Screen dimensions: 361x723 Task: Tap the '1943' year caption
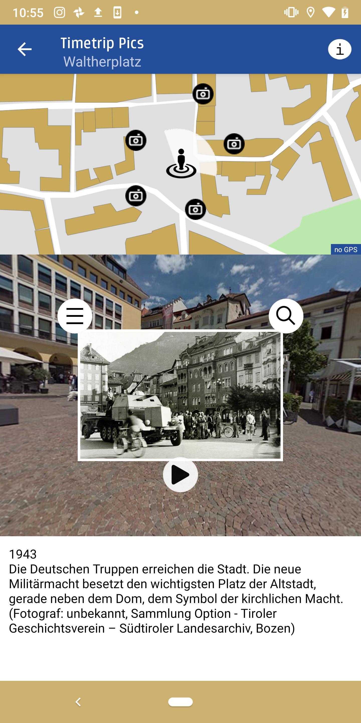coord(23,554)
